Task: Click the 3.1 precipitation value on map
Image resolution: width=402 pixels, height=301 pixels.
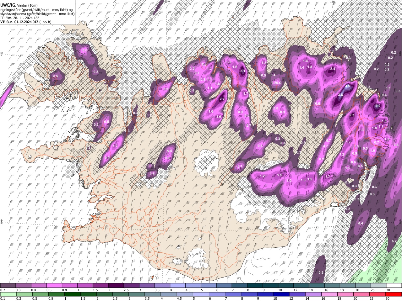Action: click(242, 71)
